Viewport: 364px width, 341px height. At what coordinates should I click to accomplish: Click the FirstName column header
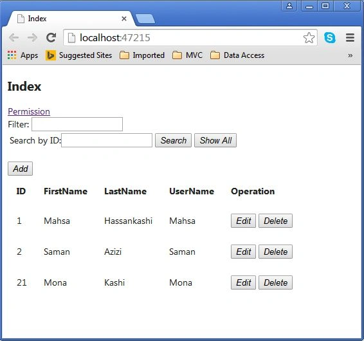click(66, 191)
